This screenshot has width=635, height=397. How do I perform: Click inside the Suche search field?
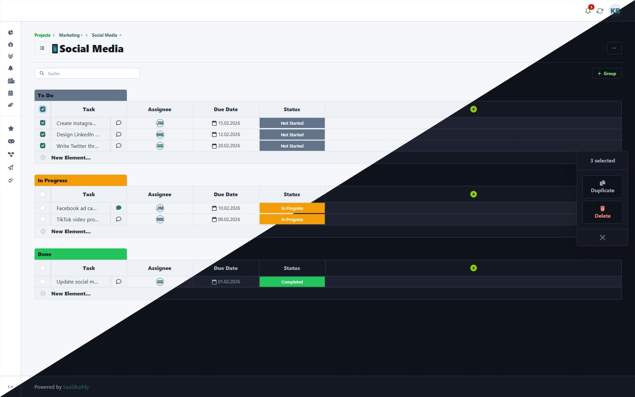87,73
